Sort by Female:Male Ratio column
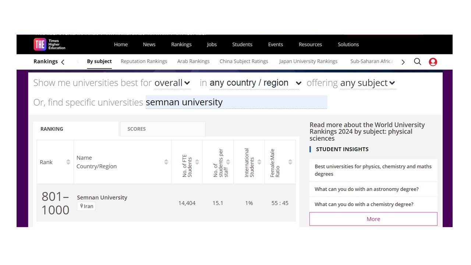The image size is (471, 265). [290, 162]
